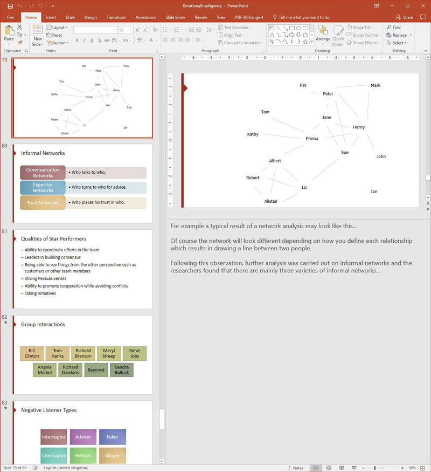431x472 pixels.
Task: Click the Increase Font Size icon
Action: [137, 30]
